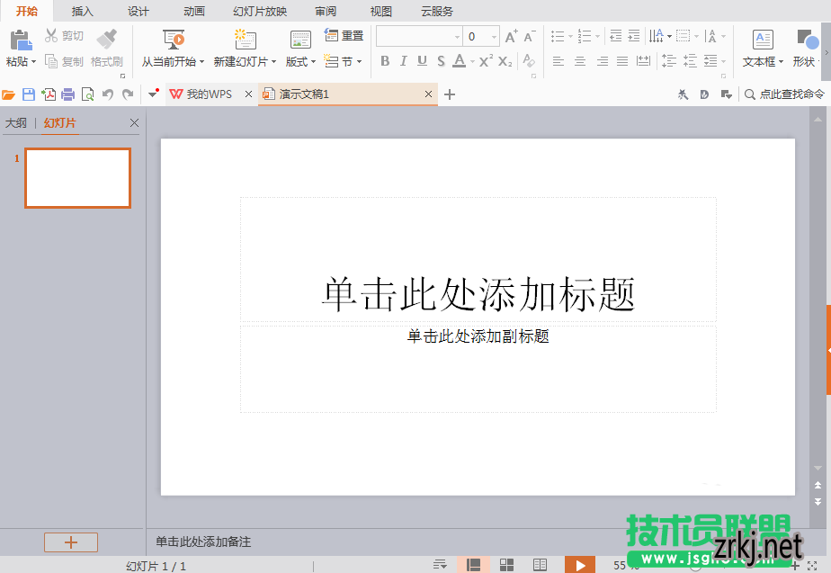The image size is (831, 573).
Task: Align text left
Action: 558,61
